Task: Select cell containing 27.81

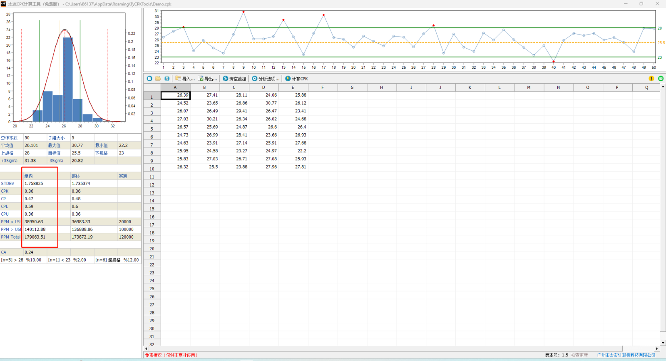Action: point(293,167)
